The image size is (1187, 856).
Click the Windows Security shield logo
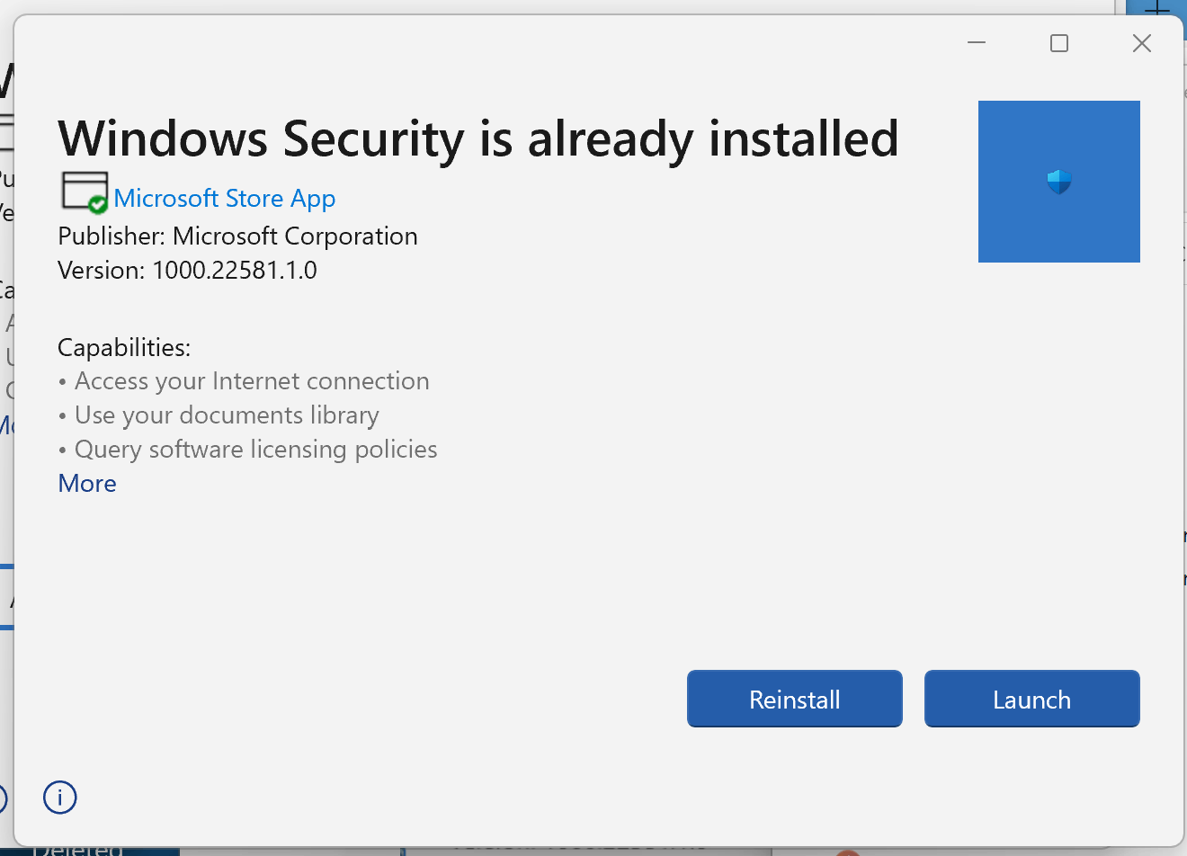point(1058,182)
